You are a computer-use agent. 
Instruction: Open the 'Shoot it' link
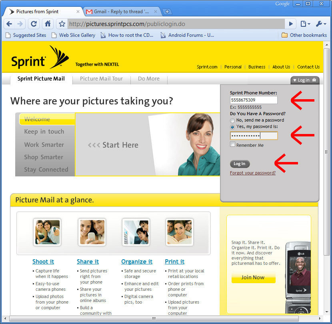[43, 262]
